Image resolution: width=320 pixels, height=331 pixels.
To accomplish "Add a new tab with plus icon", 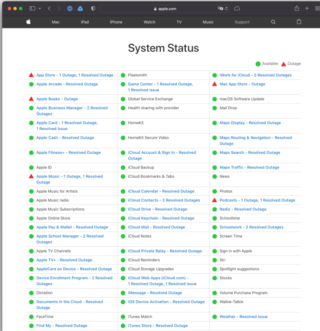I will (307, 9).
